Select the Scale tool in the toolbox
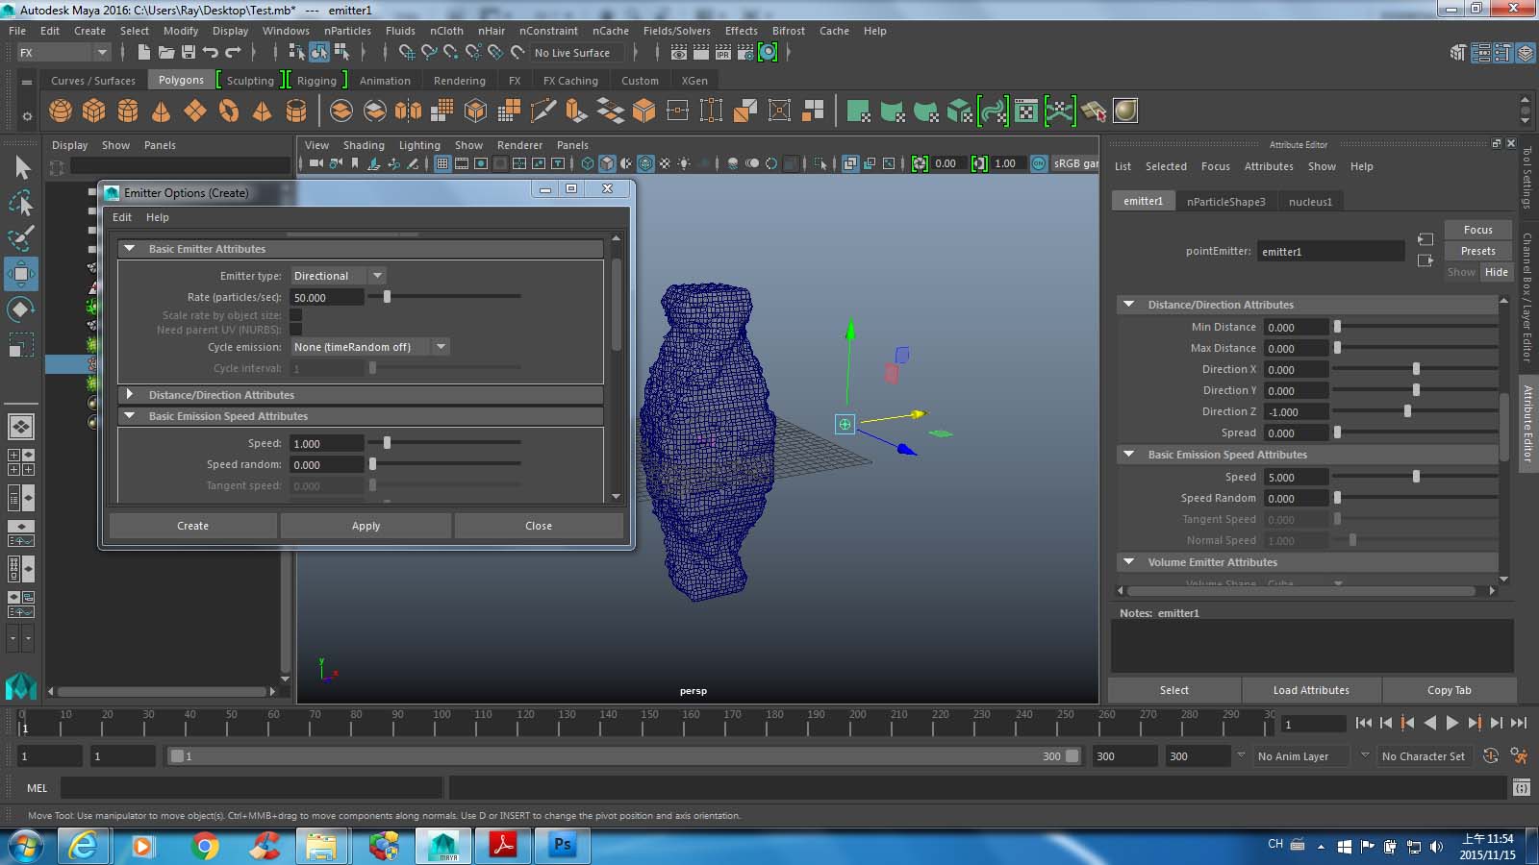The image size is (1539, 865). (x=21, y=344)
